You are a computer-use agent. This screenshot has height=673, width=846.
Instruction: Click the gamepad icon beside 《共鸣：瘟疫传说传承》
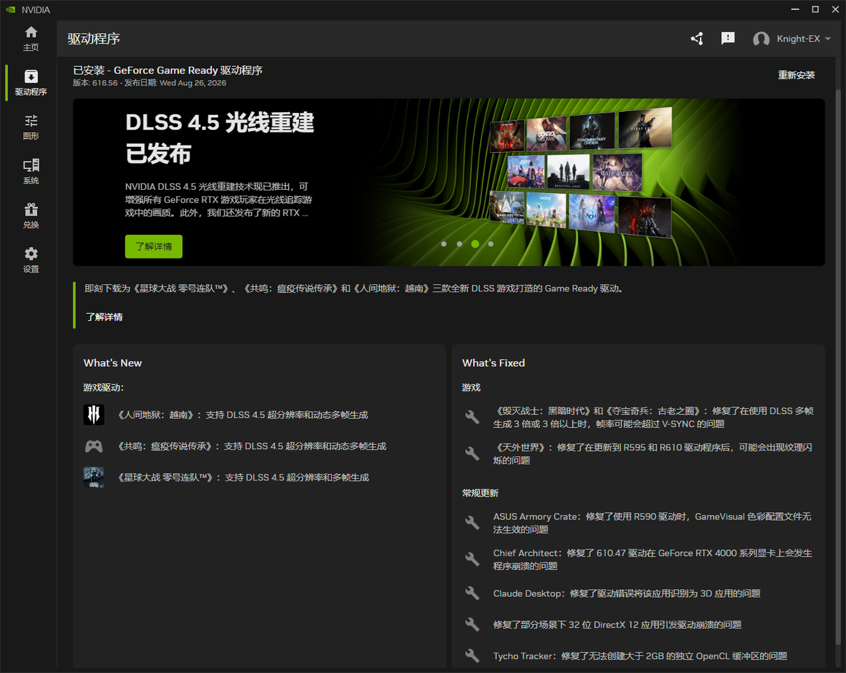click(x=94, y=446)
